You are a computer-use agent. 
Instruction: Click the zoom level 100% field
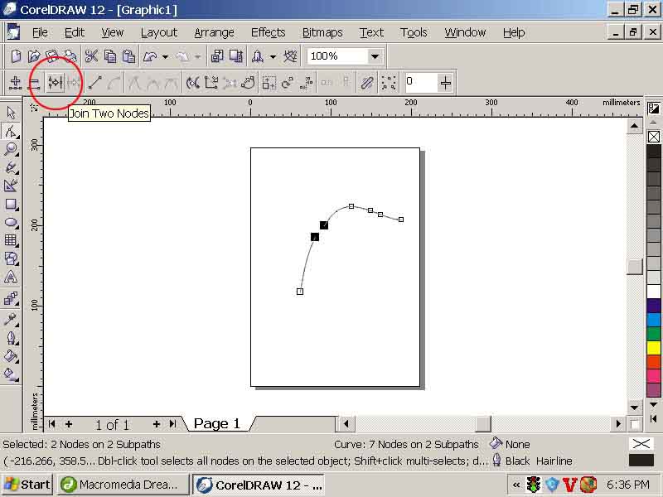[336, 56]
